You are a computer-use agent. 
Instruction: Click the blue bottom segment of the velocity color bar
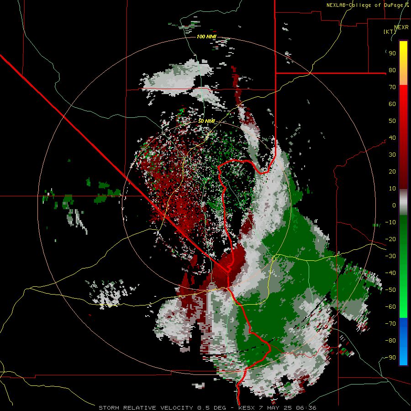pyautogui.click(x=403, y=342)
